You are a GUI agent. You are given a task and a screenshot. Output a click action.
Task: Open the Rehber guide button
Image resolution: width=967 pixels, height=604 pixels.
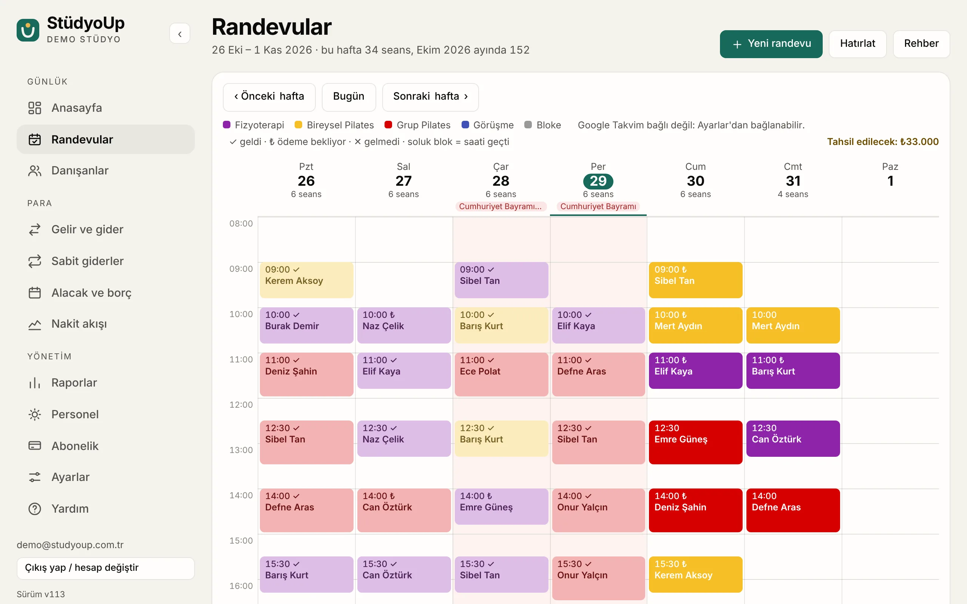921,44
